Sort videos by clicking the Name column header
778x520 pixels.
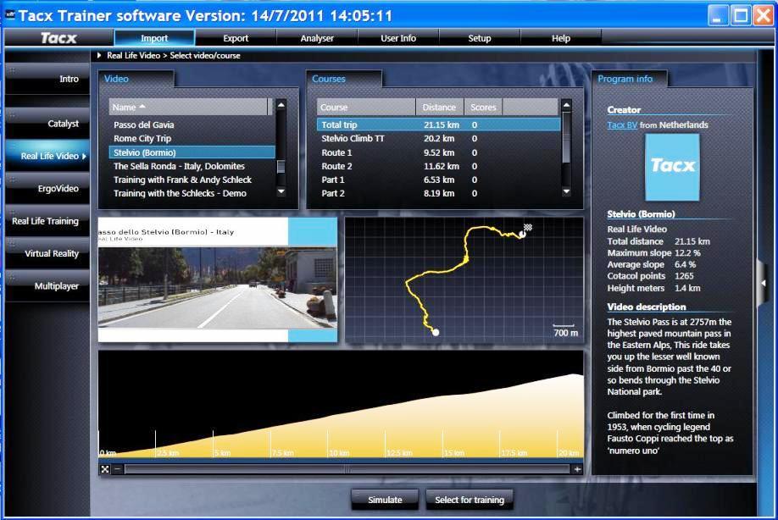188,107
